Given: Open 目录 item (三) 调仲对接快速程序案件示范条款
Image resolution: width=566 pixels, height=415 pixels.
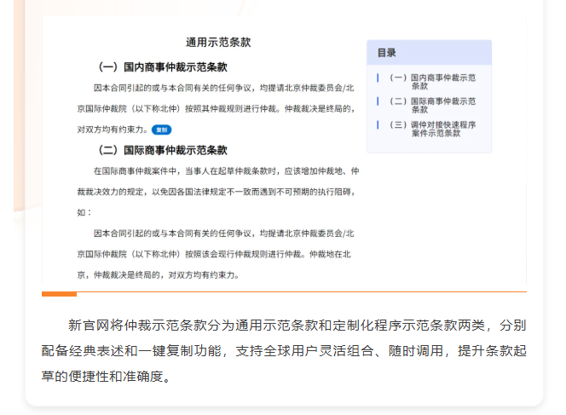Looking at the screenshot, I should [x=432, y=129].
